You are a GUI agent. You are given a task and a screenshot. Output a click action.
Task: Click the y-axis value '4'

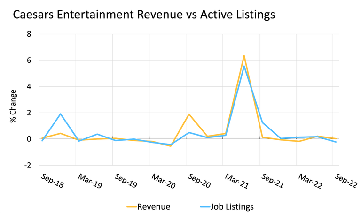pyautogui.click(x=29, y=86)
